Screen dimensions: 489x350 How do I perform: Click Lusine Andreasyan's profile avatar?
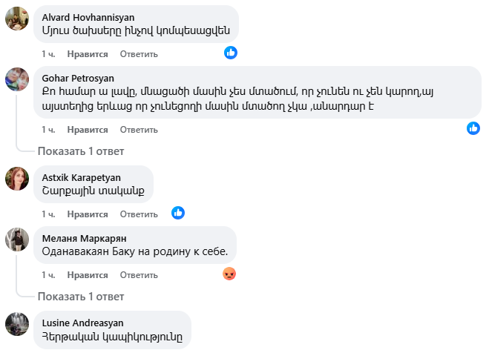(x=17, y=324)
